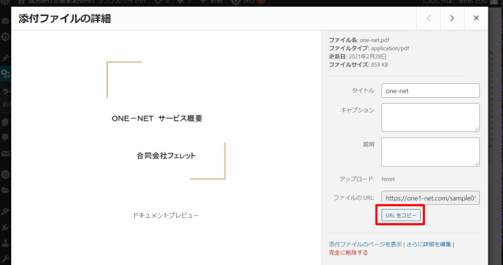Go to the next attachment arrow

[x=452, y=19]
